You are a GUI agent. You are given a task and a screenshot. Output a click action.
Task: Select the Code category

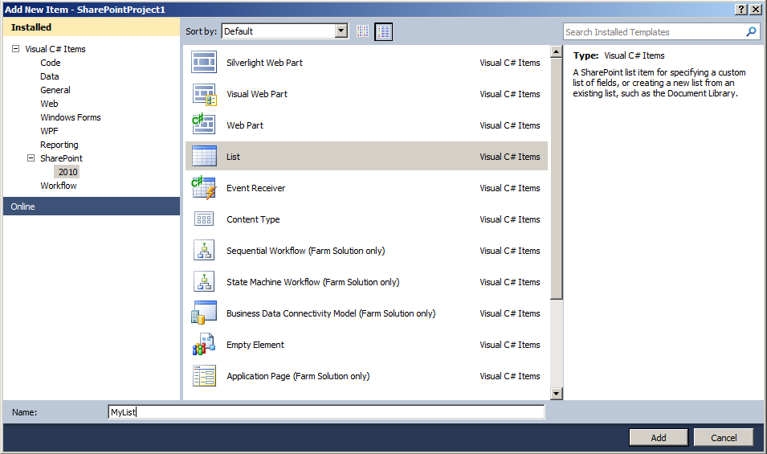tap(51, 63)
